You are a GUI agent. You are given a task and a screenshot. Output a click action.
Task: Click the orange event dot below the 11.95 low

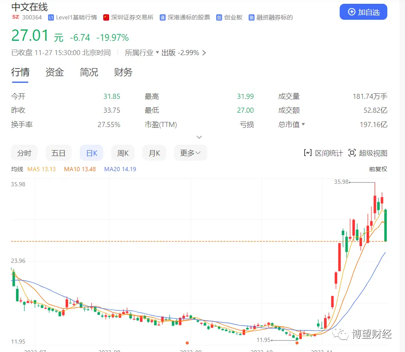[297, 343]
